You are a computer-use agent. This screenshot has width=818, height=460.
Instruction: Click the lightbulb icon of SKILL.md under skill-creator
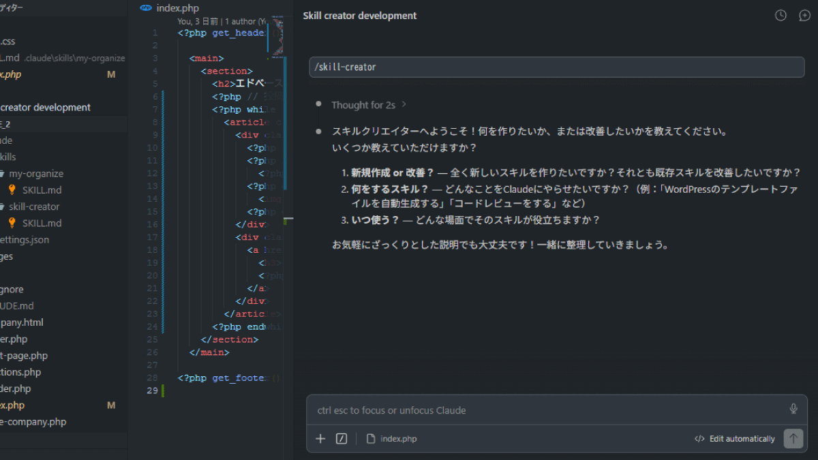(12, 223)
